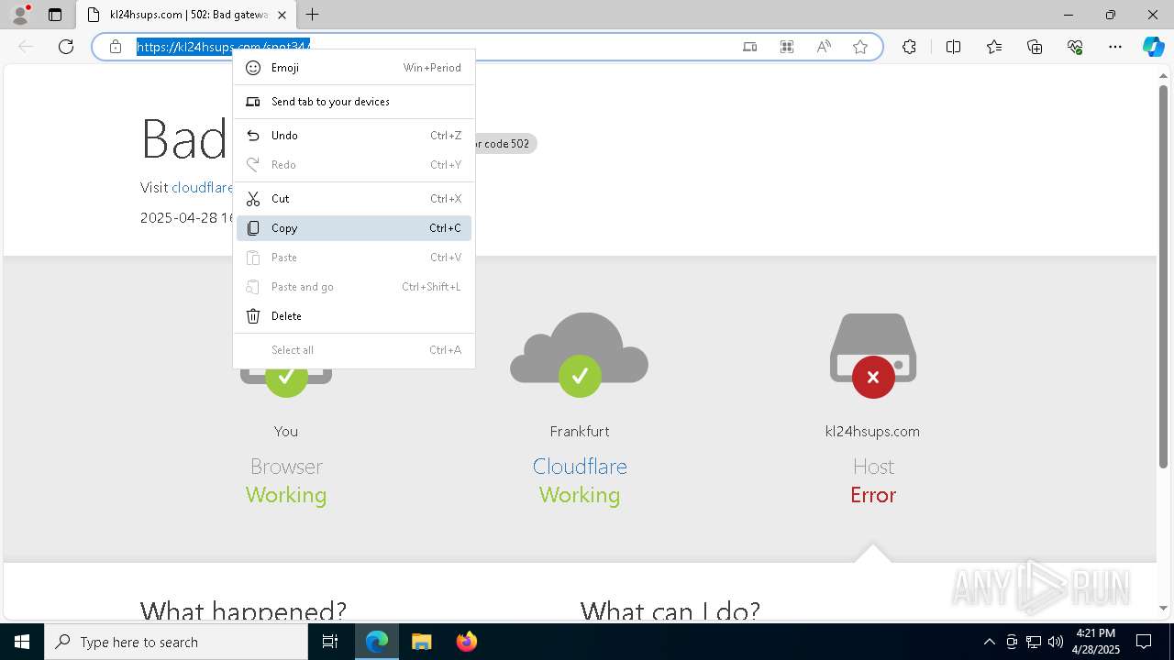Open the Extensions puzzle icon
This screenshot has height=660, width=1174.
point(909,47)
